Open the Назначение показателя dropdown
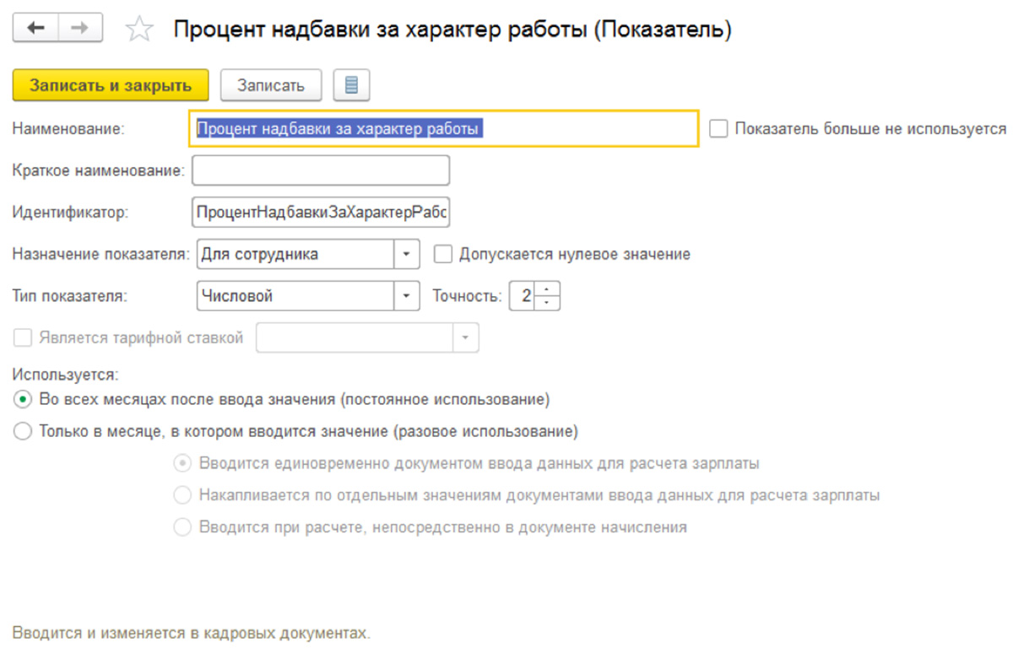Viewport: 1013px width, 653px height. 407,254
